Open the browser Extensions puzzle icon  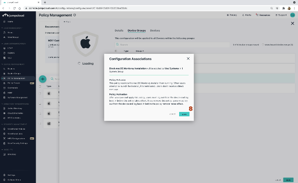(282, 8)
